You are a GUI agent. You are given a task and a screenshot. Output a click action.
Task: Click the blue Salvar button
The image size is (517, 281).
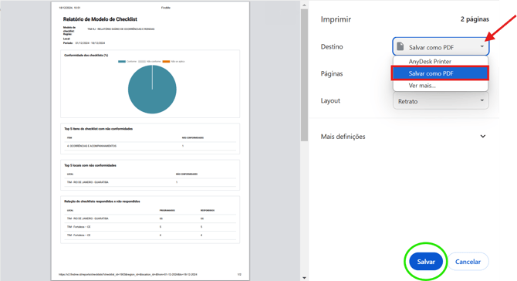[x=426, y=262]
